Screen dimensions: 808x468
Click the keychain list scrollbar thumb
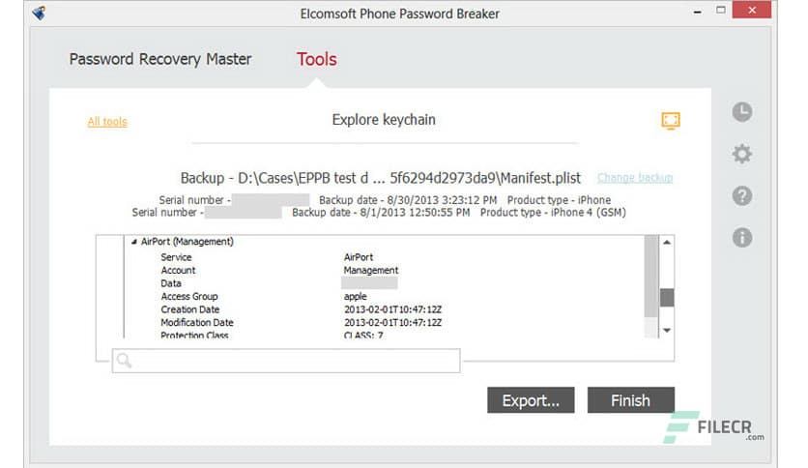pyautogui.click(x=667, y=298)
